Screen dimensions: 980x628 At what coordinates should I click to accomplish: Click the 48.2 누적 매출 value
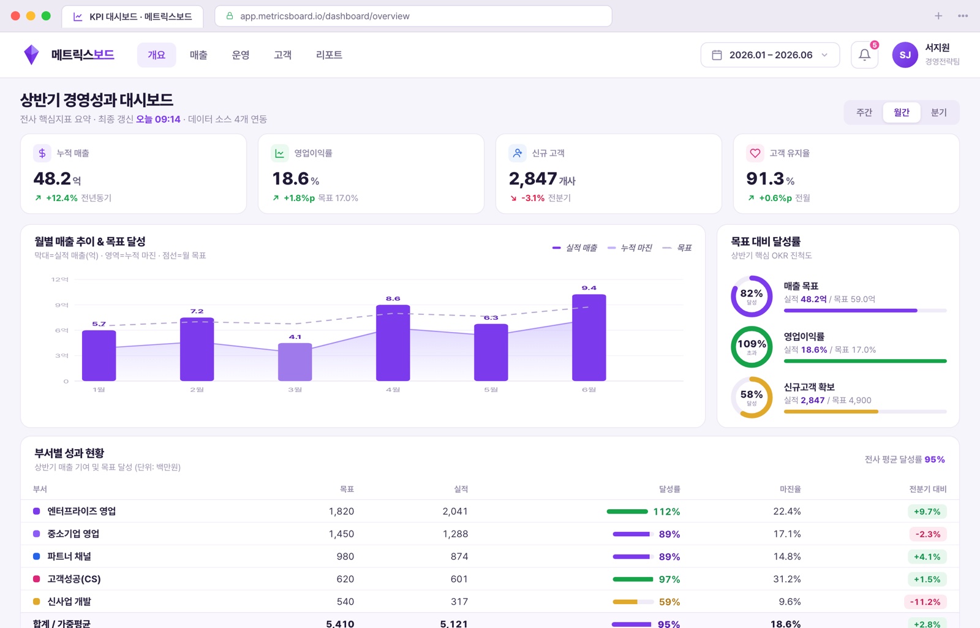[x=52, y=179]
